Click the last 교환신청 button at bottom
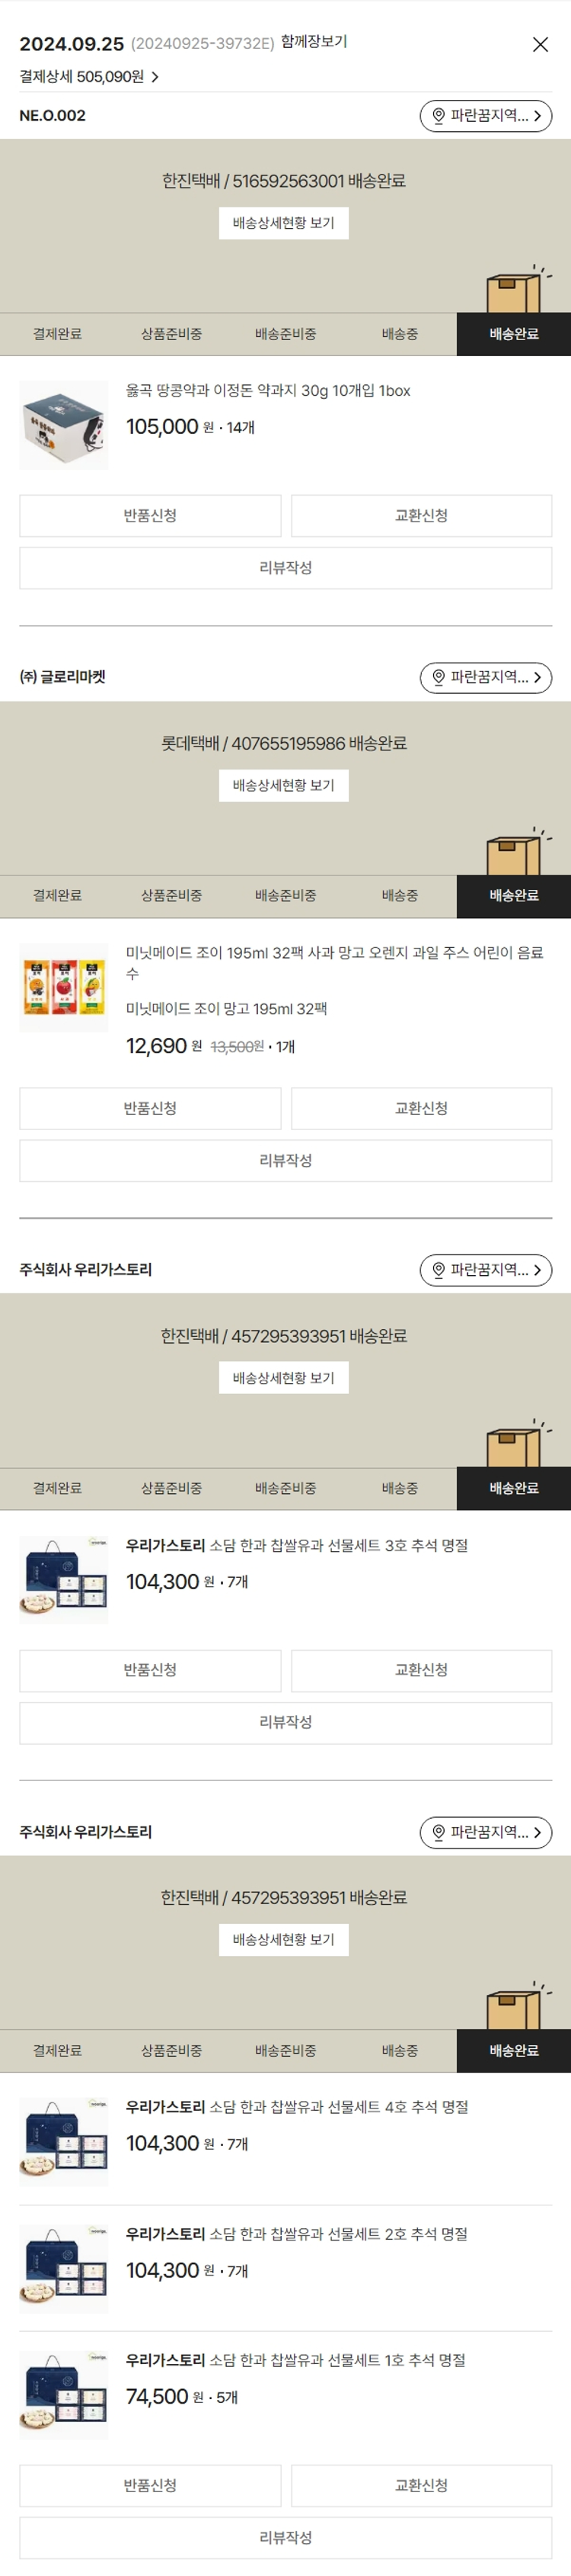Screen dimensions: 571x2576 coord(421,2485)
